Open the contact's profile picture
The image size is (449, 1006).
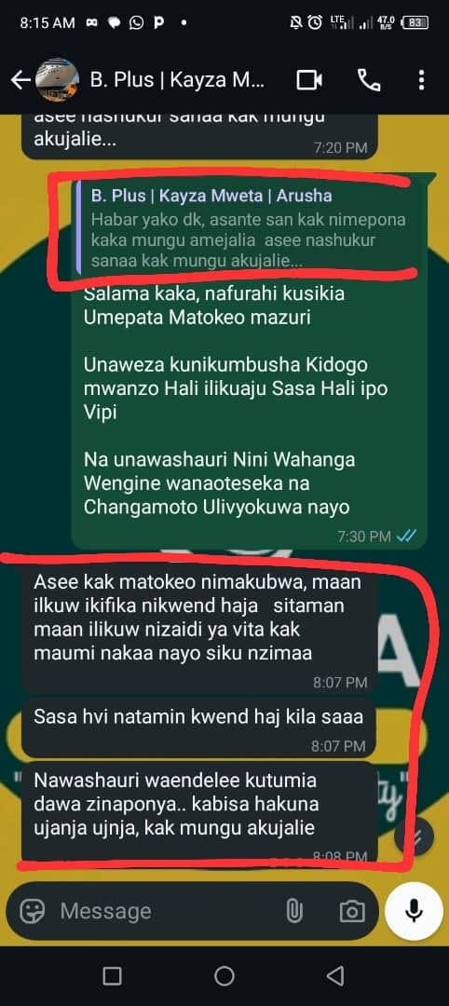tap(57, 80)
